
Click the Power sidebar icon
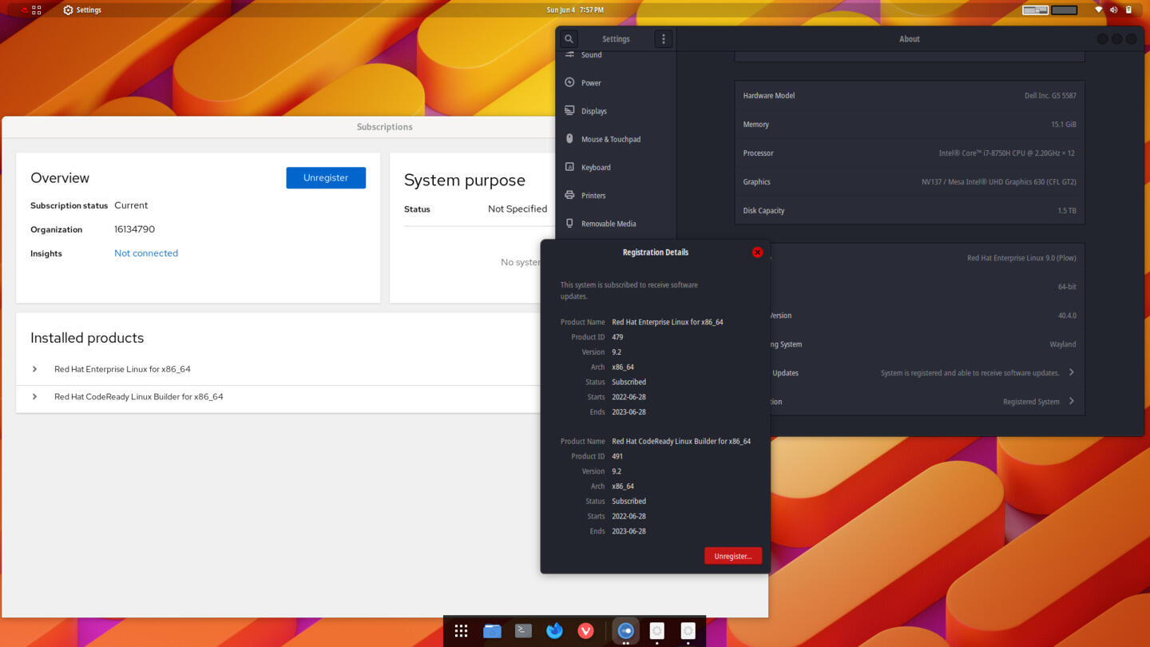[569, 82]
